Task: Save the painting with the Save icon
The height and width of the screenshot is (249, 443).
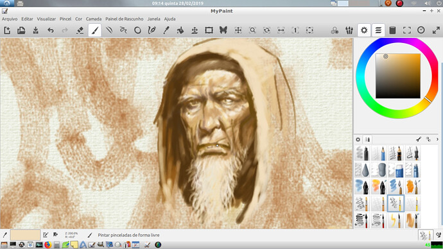Action: coord(35,30)
